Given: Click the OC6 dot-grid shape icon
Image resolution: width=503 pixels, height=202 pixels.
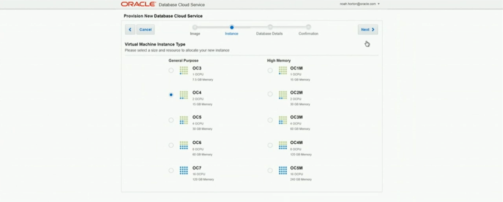Looking at the screenshot, I should coord(184,145).
